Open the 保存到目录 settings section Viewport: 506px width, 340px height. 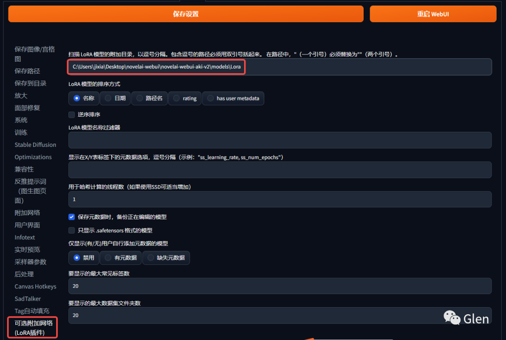point(30,83)
